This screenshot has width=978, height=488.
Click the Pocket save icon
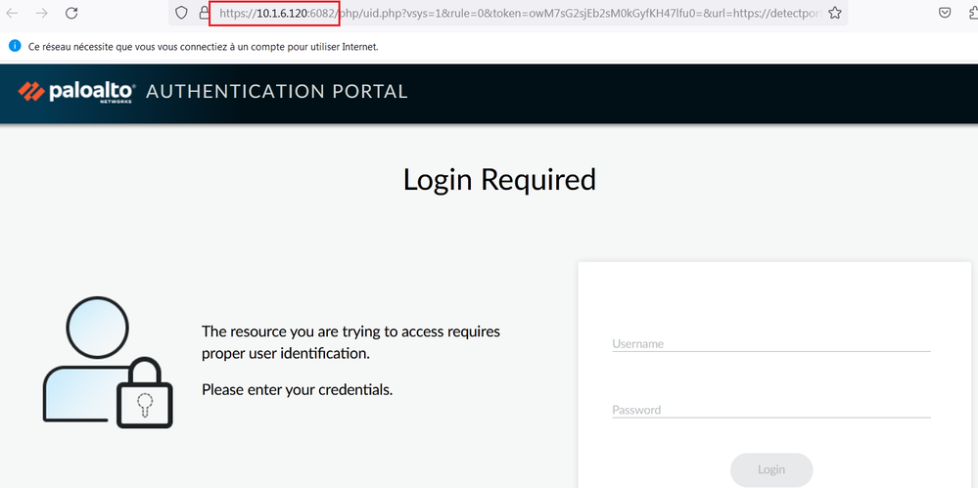tap(945, 14)
